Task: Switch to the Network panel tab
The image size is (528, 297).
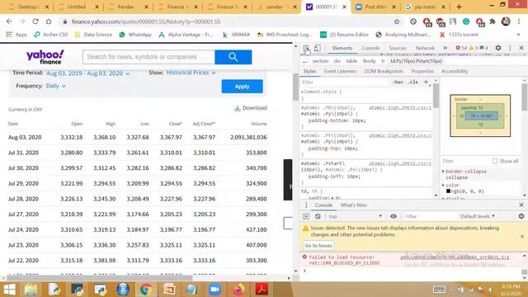Action: [425, 48]
